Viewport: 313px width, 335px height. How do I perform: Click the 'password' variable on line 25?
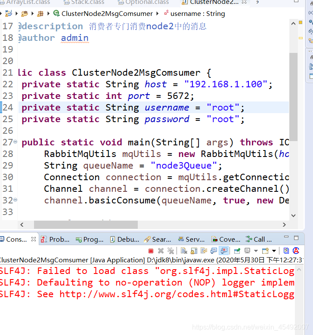(167, 119)
